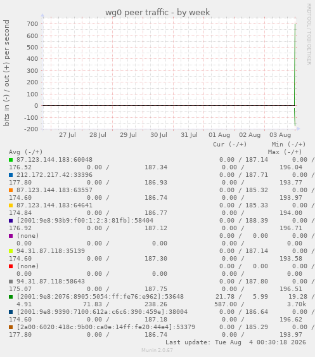Select peer label 94.31.87.118:58643
315x357 pixels.
(x=51, y=282)
